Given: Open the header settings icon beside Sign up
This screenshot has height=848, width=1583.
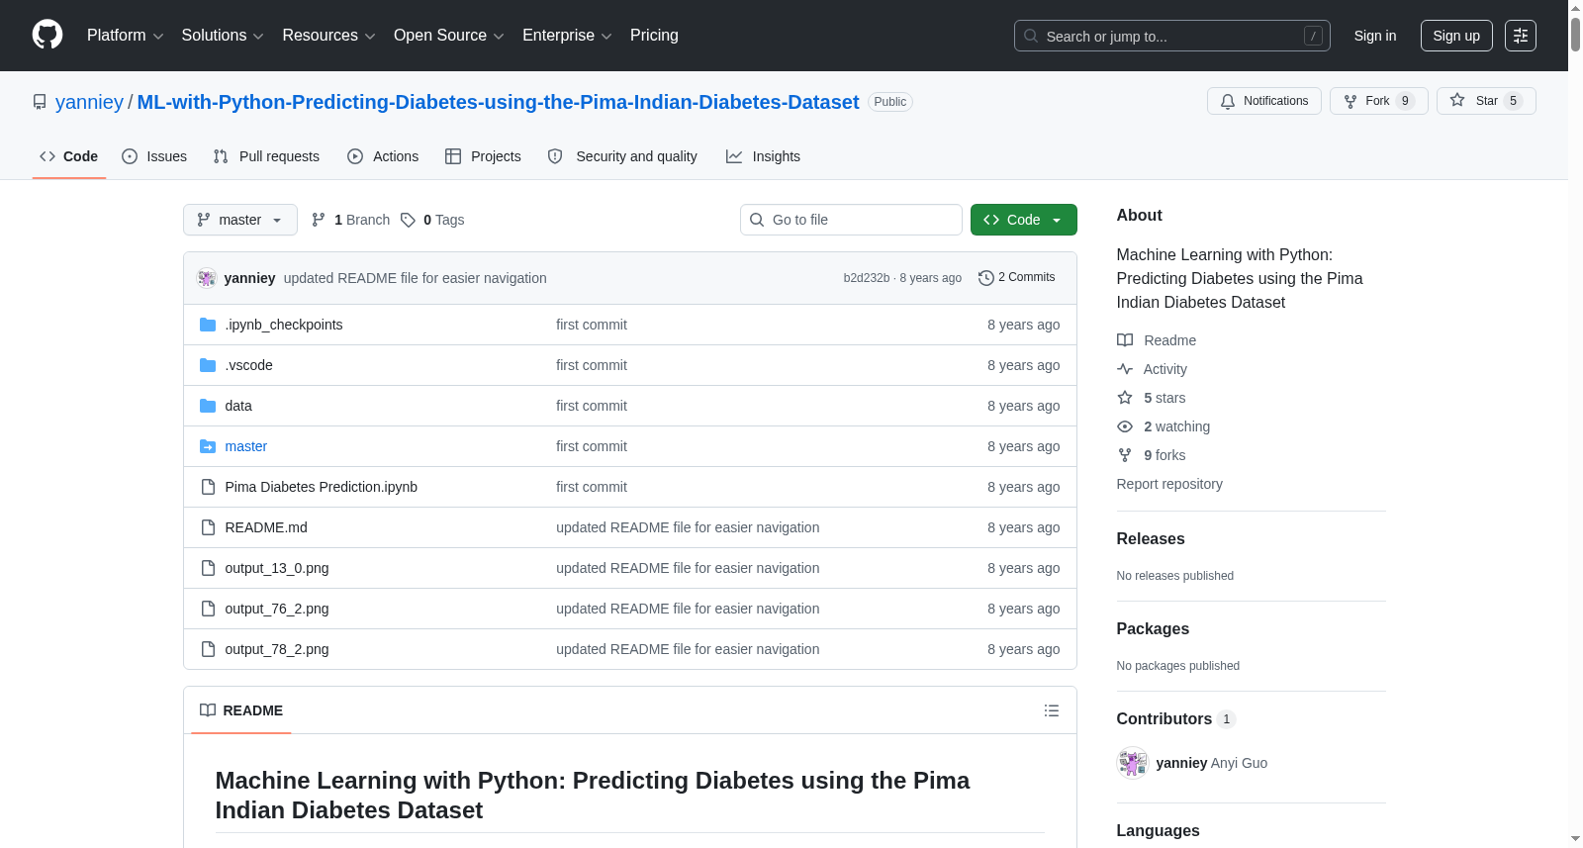Looking at the screenshot, I should tap(1520, 36).
